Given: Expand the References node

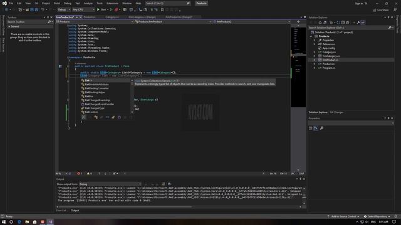Looking at the screenshot, I should 315,44.
